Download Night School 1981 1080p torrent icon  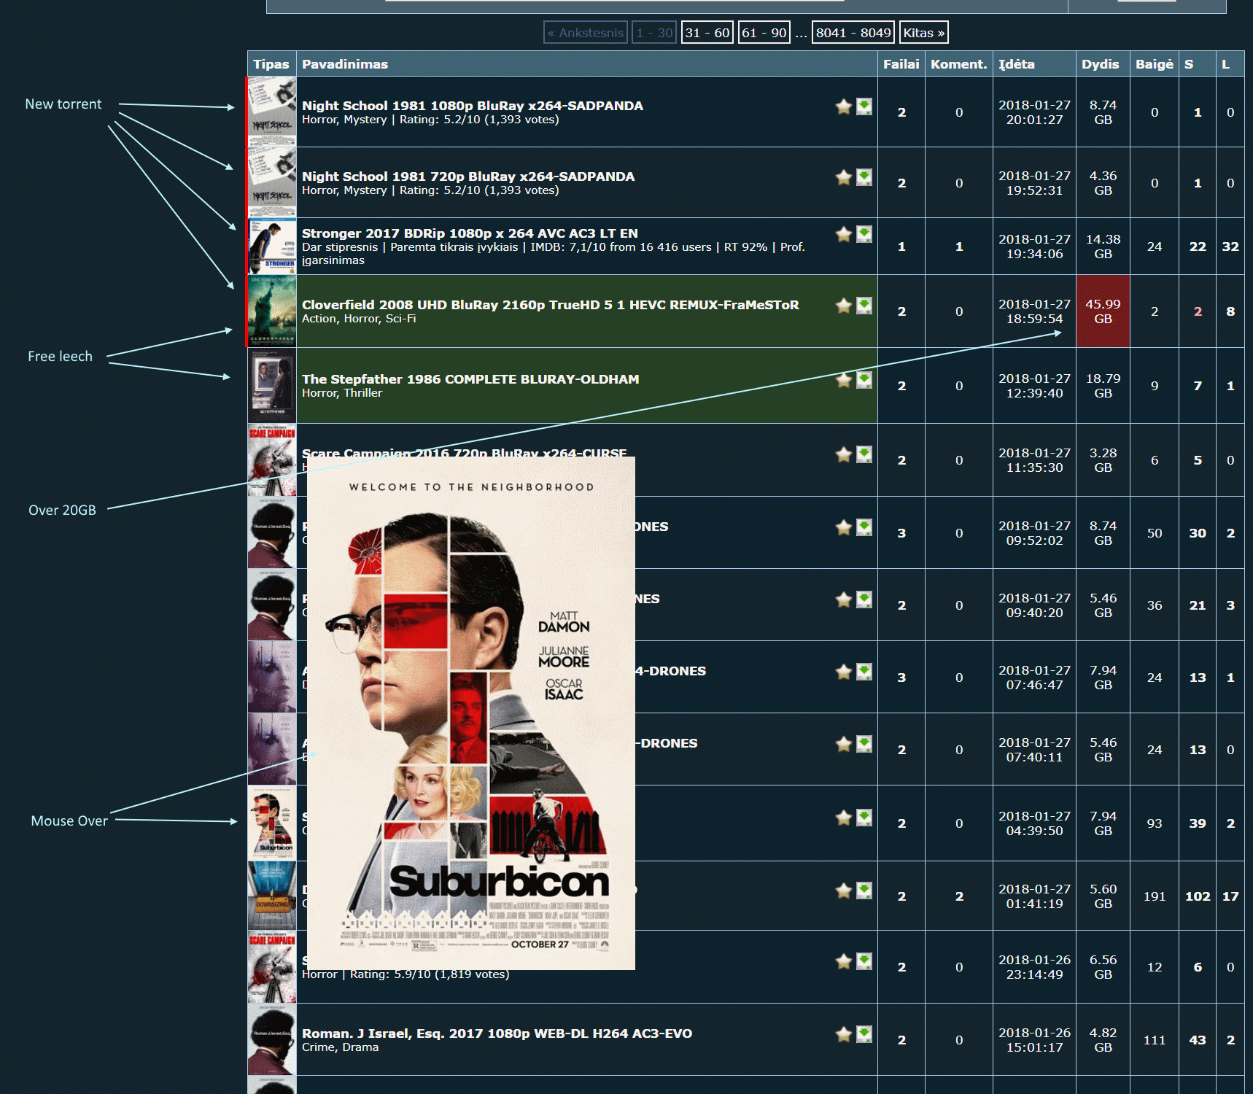click(864, 106)
